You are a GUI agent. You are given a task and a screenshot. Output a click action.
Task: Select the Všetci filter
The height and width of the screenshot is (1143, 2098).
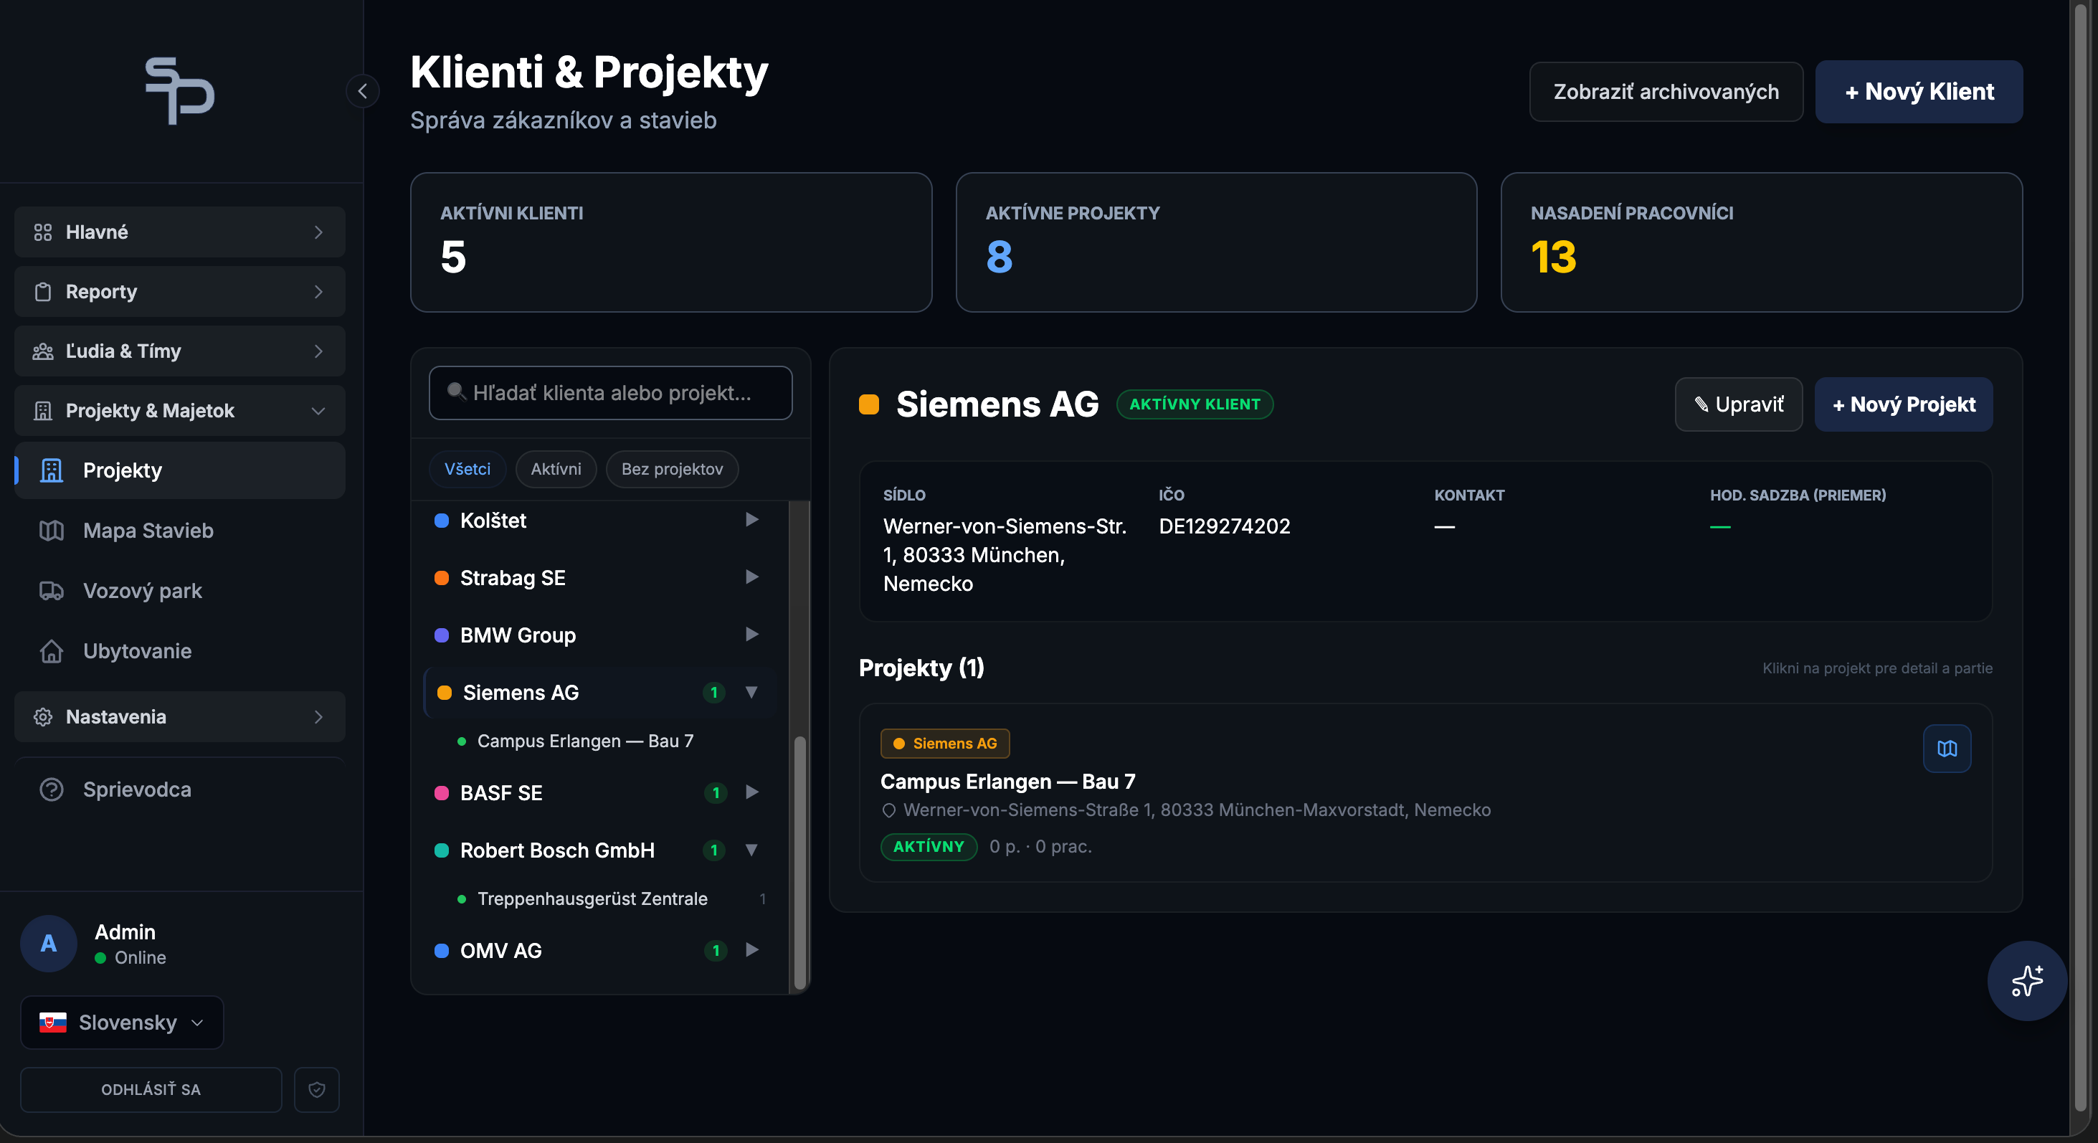(x=467, y=468)
